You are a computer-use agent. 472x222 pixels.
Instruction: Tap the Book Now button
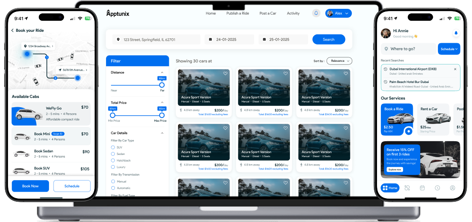point(30,186)
